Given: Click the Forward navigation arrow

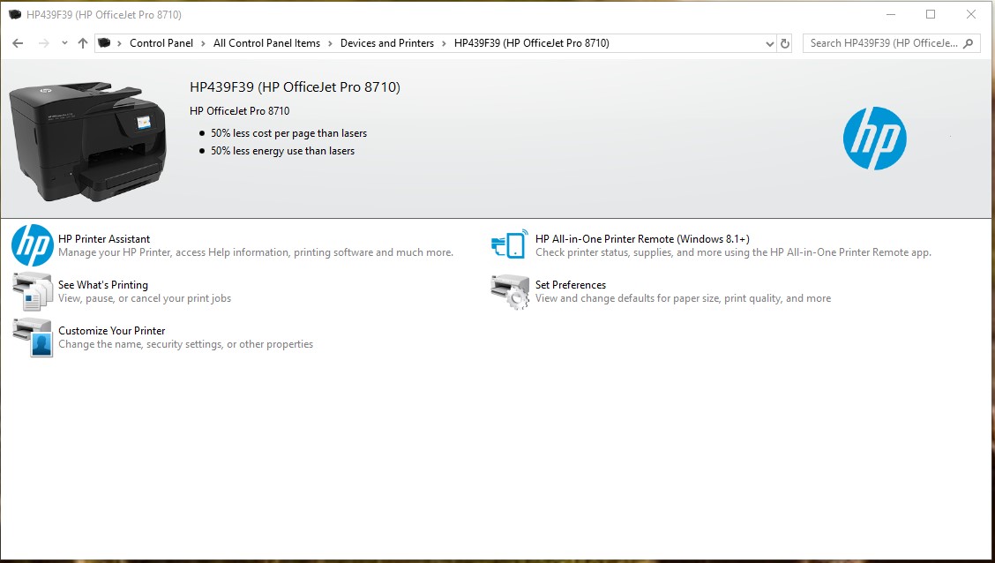Looking at the screenshot, I should [x=43, y=43].
